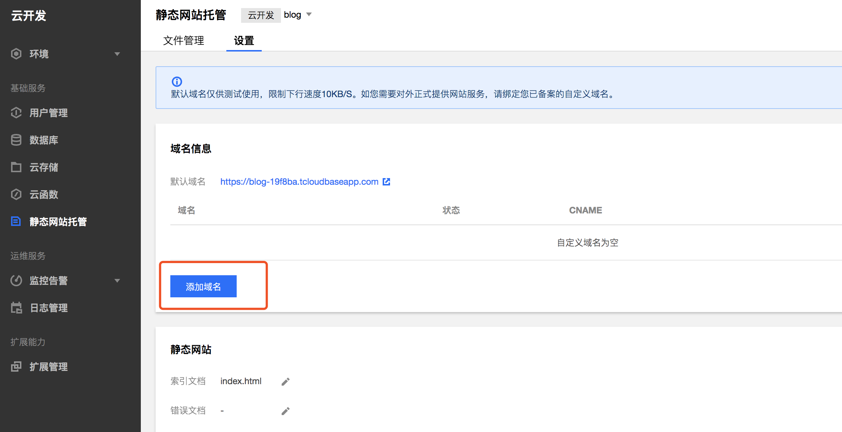Edit 错误文档 with the pencil icon
The height and width of the screenshot is (432, 842).
coord(286,411)
